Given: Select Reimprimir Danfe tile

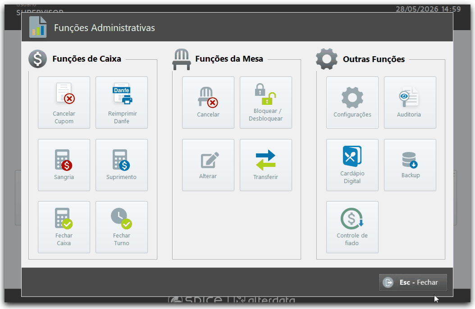Looking at the screenshot, I should pos(122,103).
